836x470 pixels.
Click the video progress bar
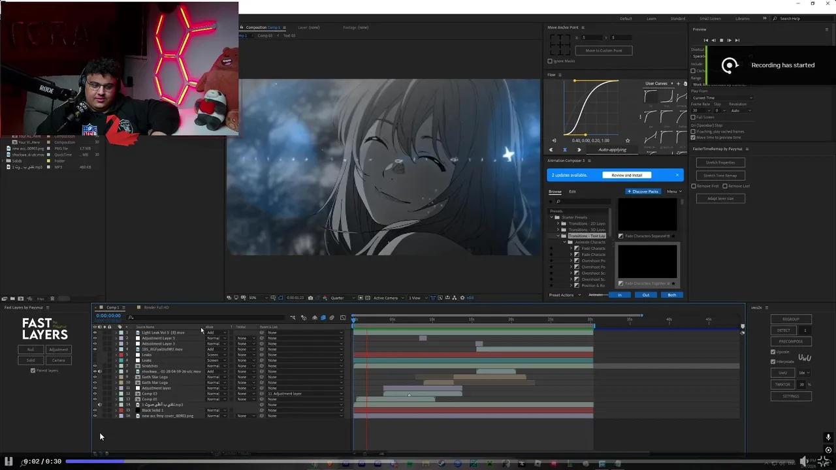(x=431, y=462)
